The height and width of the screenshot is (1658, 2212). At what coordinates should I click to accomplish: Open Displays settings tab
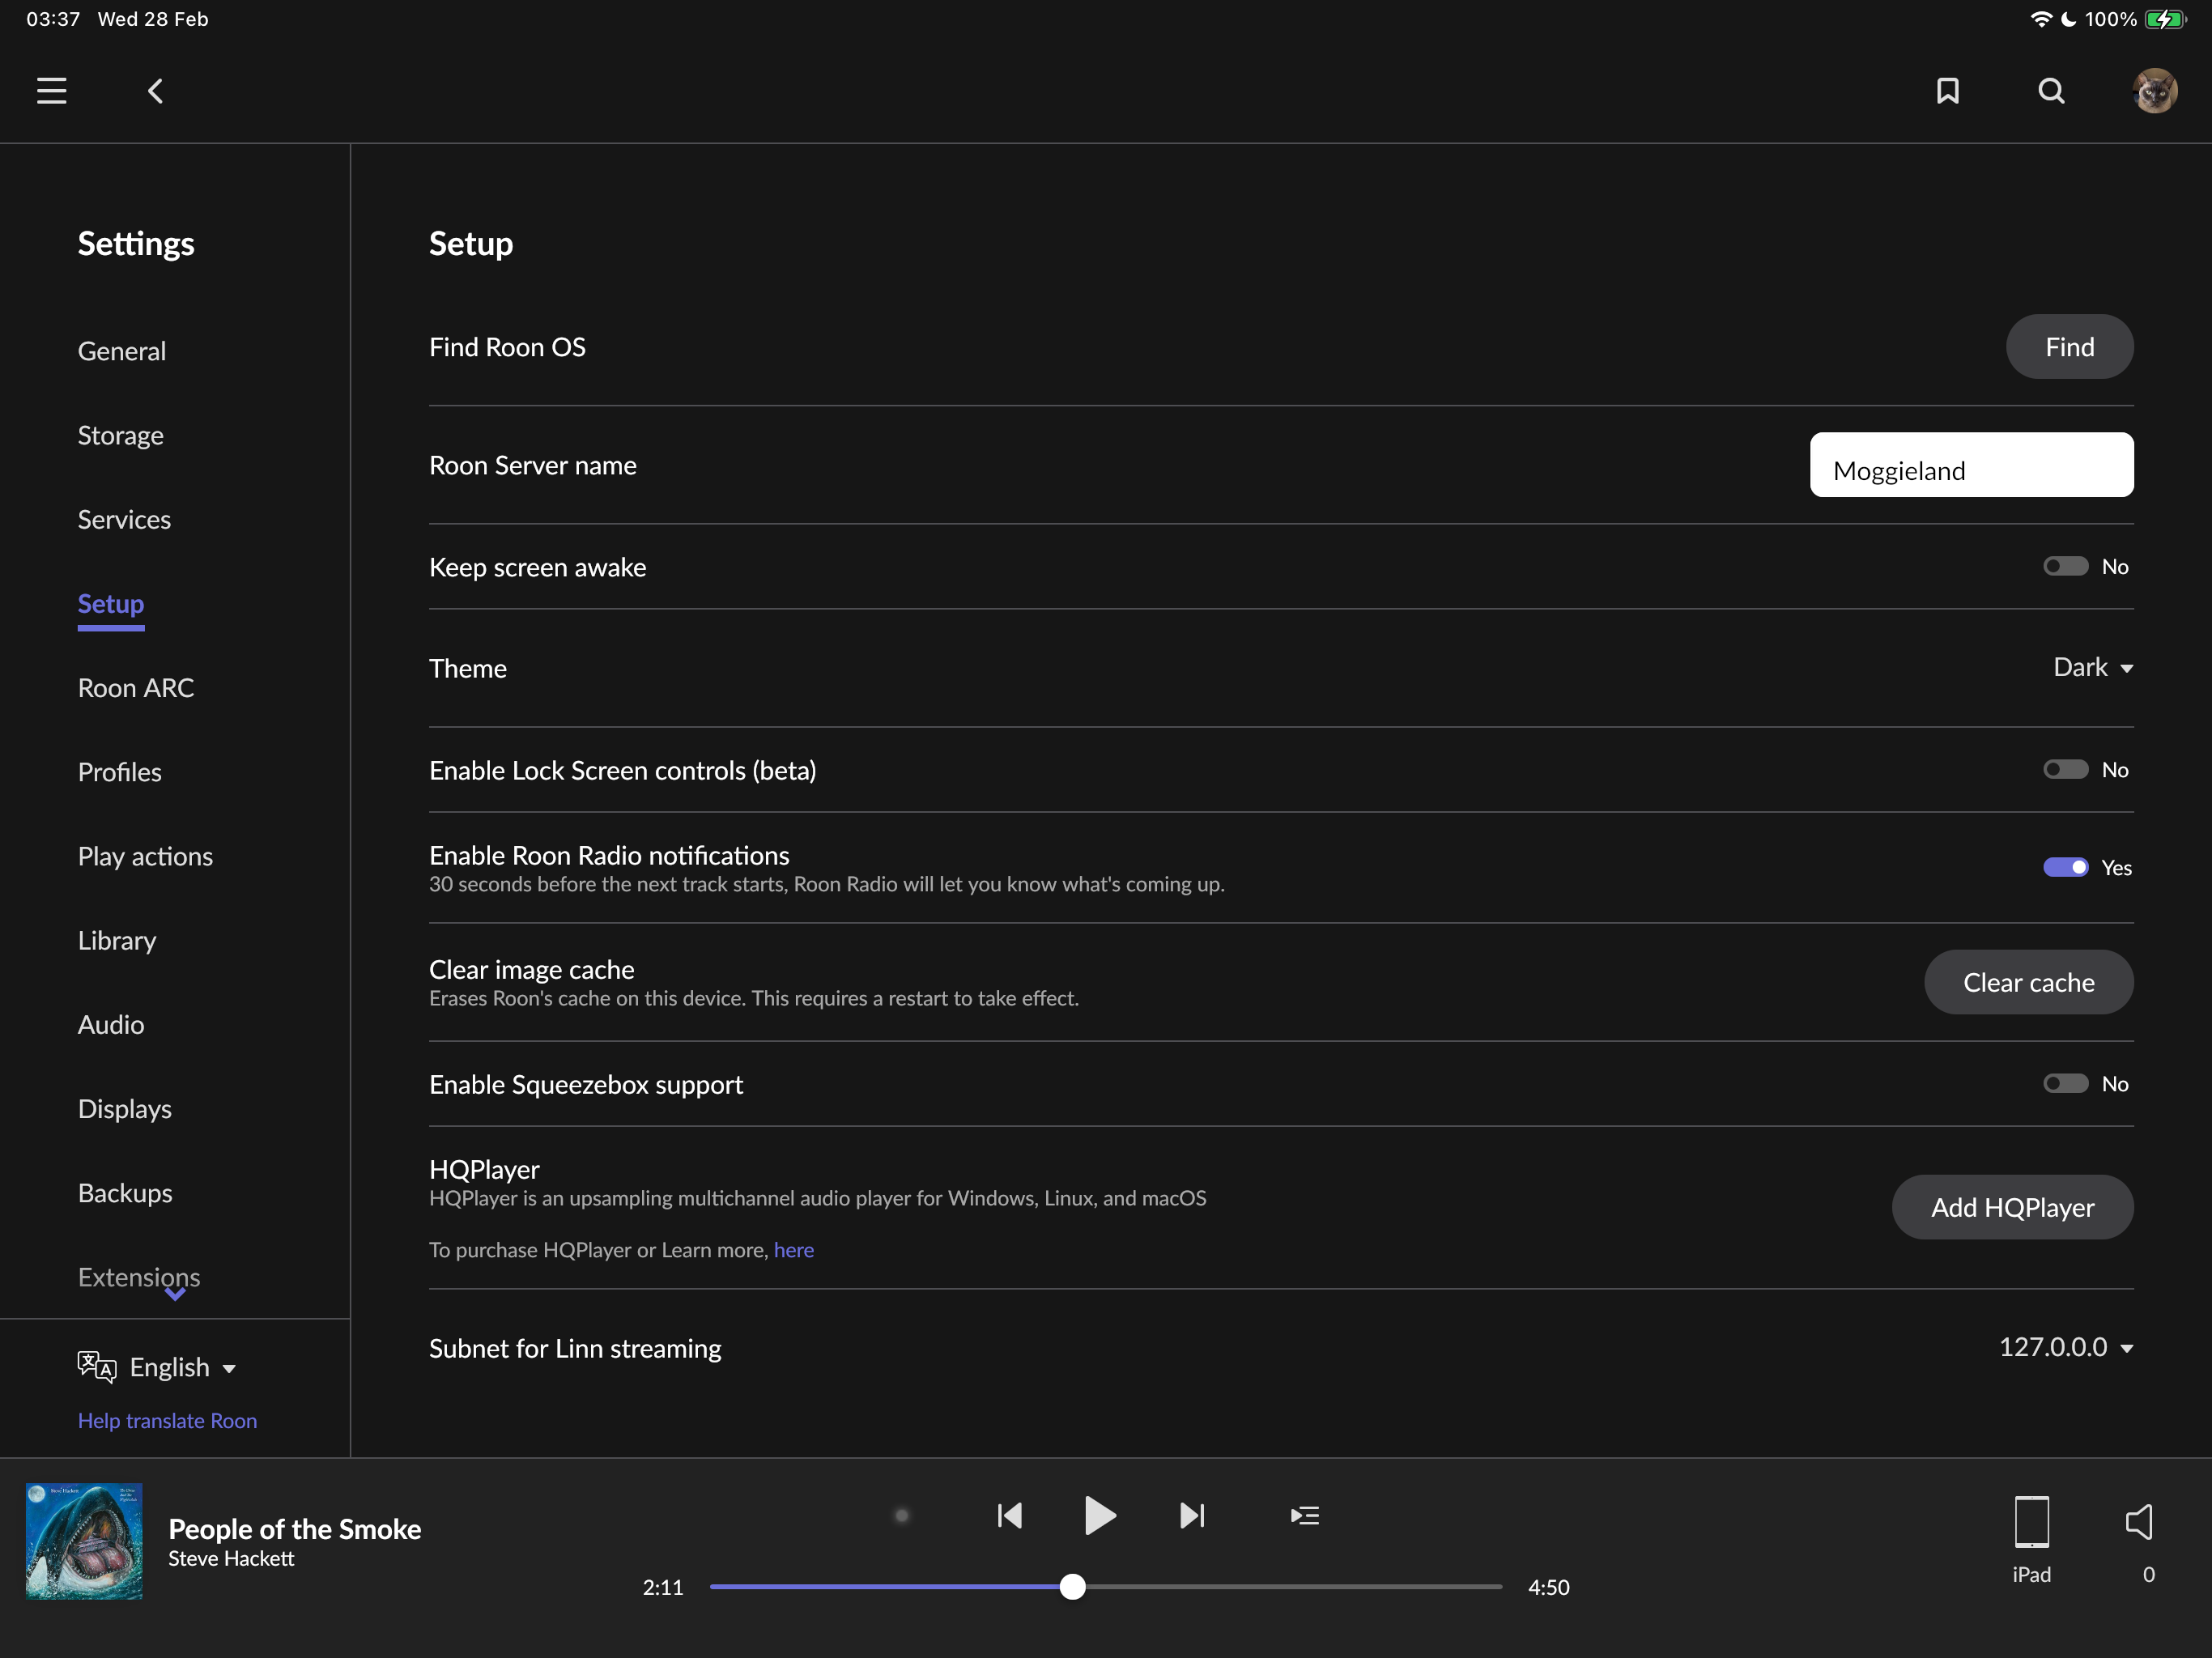pos(125,1109)
